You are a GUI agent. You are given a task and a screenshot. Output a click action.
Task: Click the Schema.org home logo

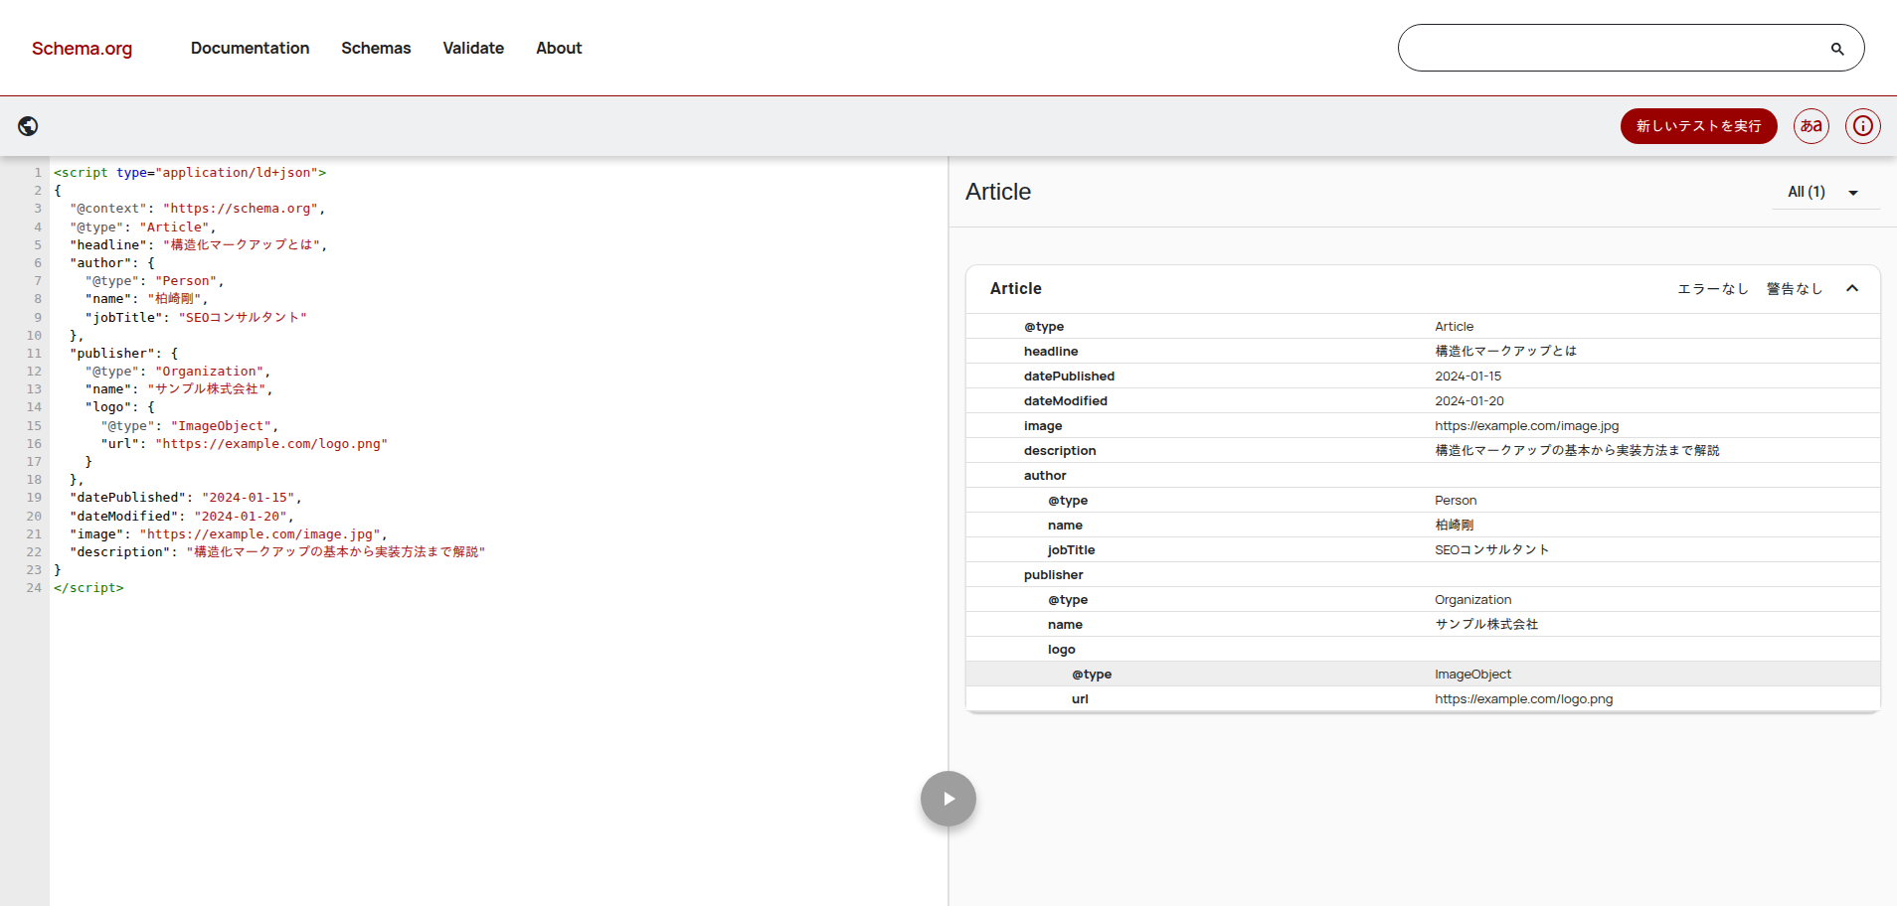tap(82, 49)
